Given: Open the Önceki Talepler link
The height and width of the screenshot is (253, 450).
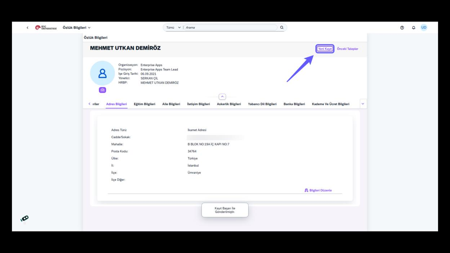Looking at the screenshot, I should (347, 49).
